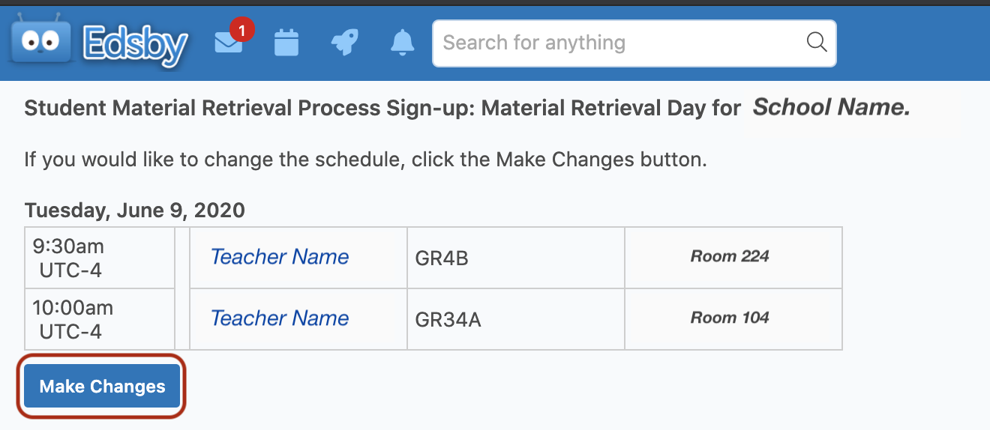The width and height of the screenshot is (990, 430).
Task: Open the messages envelope icon
Action: [228, 44]
